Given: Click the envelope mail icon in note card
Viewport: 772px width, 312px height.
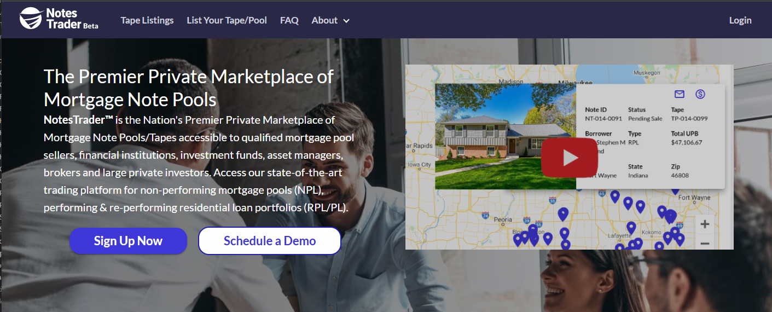Looking at the screenshot, I should (680, 94).
